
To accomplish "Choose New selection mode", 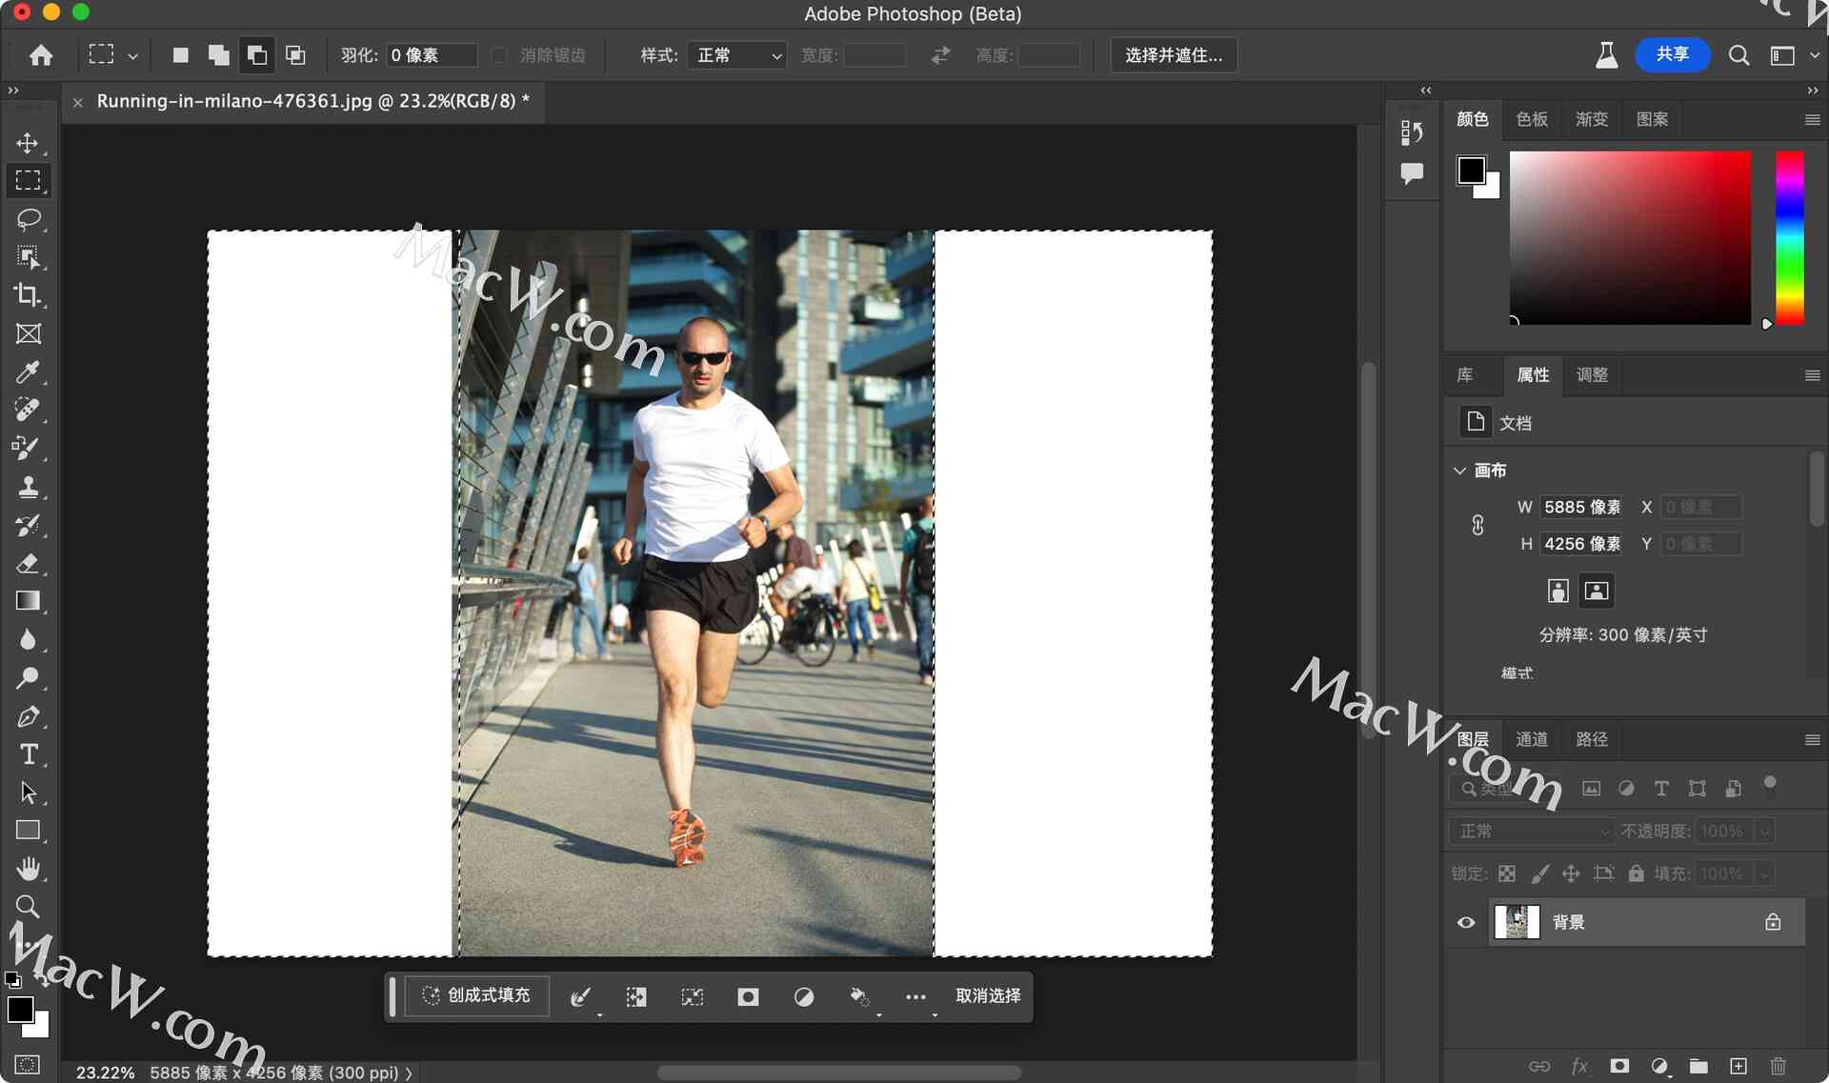I will 180,55.
